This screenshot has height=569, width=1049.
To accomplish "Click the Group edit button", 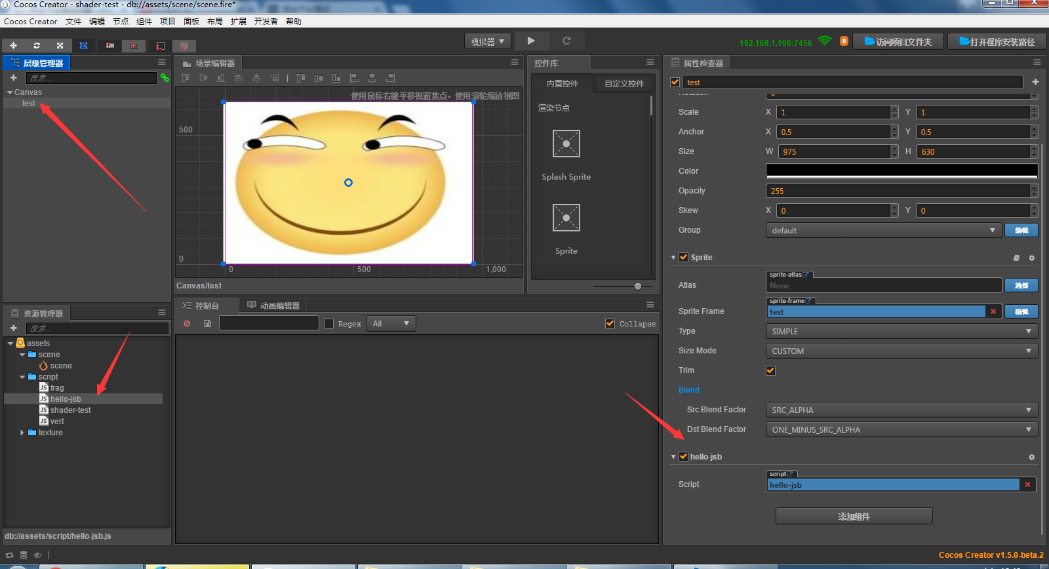I will (x=1021, y=230).
